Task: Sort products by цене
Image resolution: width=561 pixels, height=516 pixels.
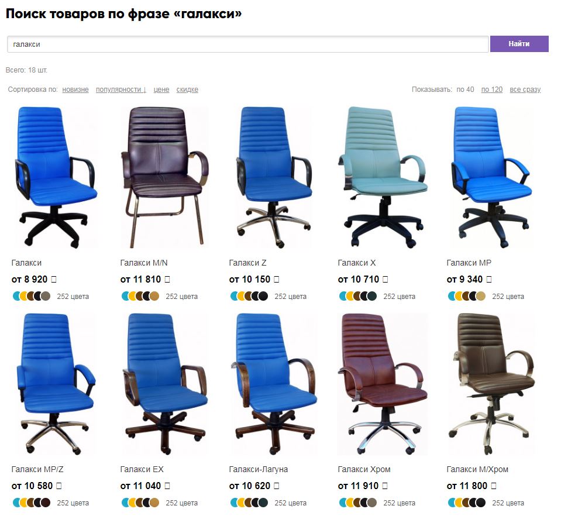Action: point(161,90)
